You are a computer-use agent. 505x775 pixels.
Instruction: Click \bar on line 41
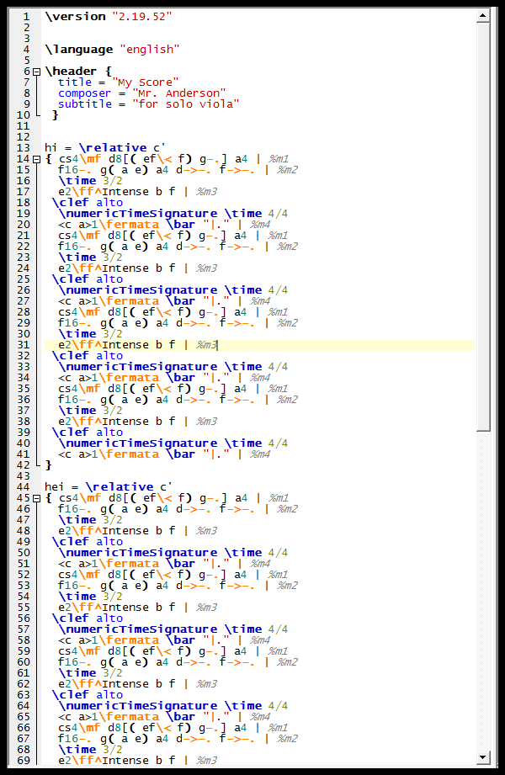[x=180, y=454]
